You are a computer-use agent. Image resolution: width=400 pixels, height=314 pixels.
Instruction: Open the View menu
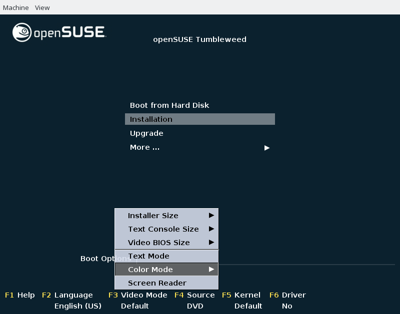pos(42,7)
